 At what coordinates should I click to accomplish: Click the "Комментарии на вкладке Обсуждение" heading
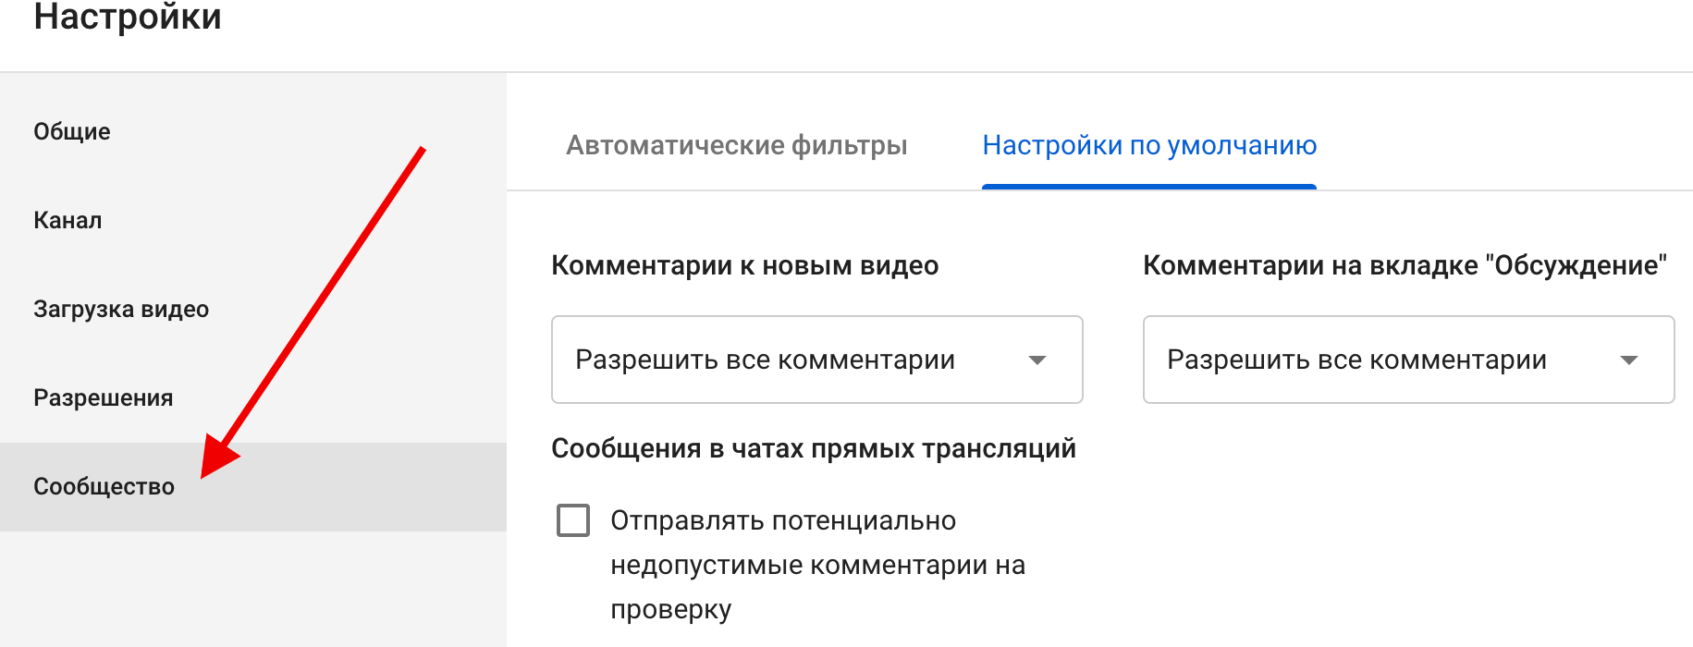point(1405,265)
